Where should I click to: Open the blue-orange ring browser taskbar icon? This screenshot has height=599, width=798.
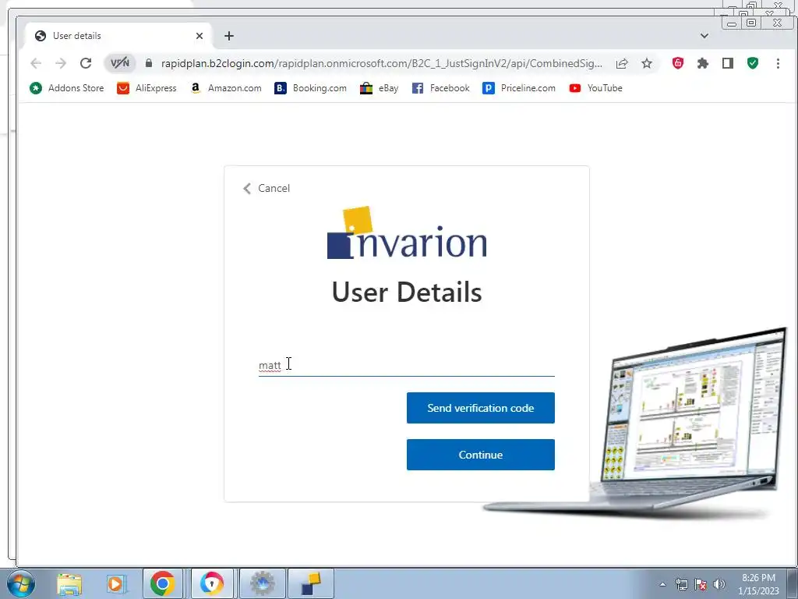[x=212, y=583]
